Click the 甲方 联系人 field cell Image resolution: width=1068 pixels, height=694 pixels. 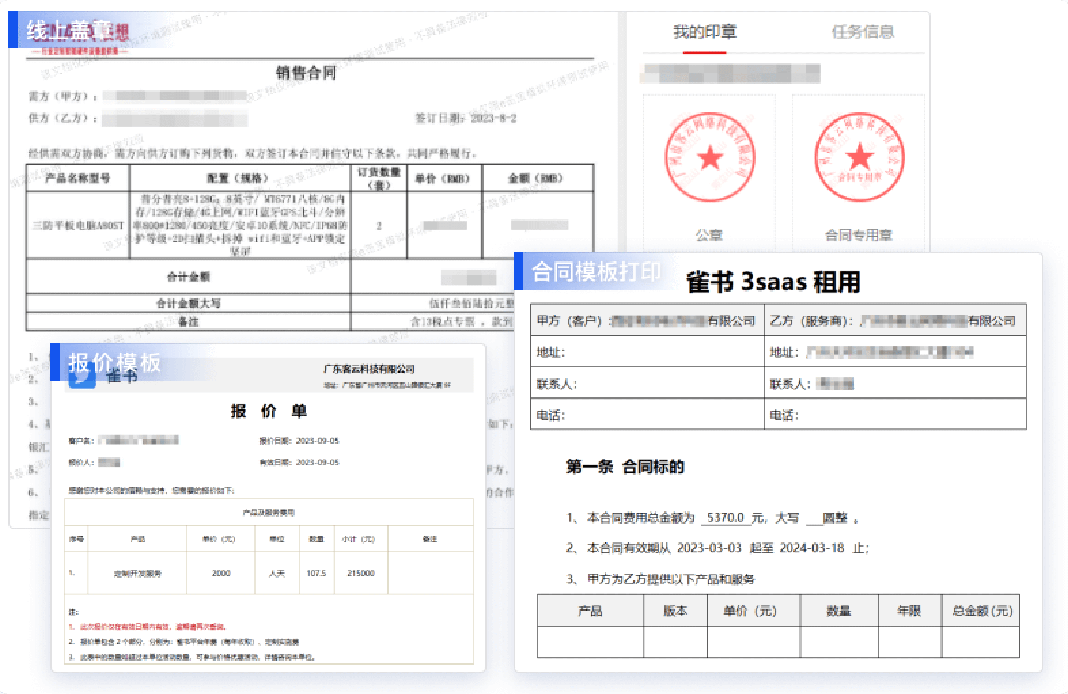[x=647, y=383]
